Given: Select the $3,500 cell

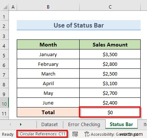Looking at the screenshot, I should 110,54.
